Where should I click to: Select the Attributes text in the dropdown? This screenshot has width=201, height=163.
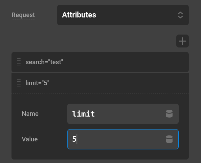click(x=79, y=15)
